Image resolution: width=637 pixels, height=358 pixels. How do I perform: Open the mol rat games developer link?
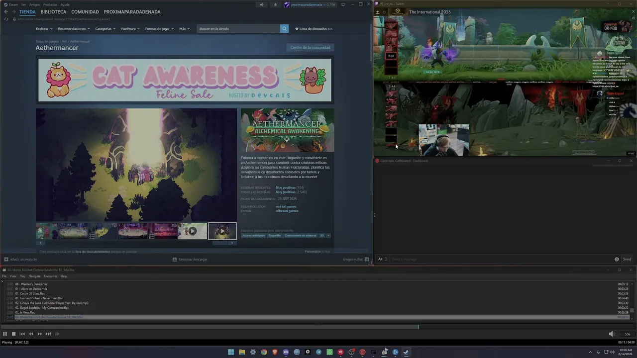[x=286, y=206]
